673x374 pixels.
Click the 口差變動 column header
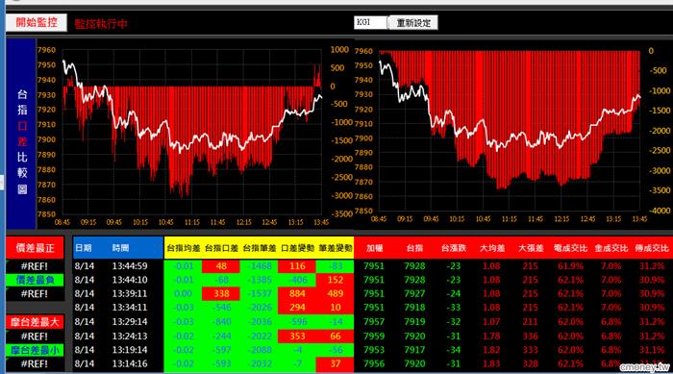coord(297,248)
